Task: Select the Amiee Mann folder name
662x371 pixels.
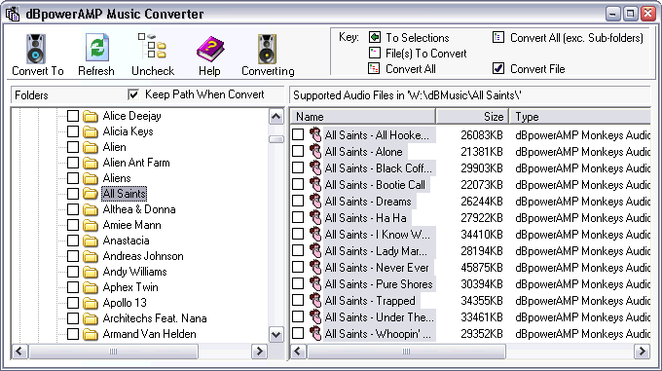Action: tap(132, 225)
